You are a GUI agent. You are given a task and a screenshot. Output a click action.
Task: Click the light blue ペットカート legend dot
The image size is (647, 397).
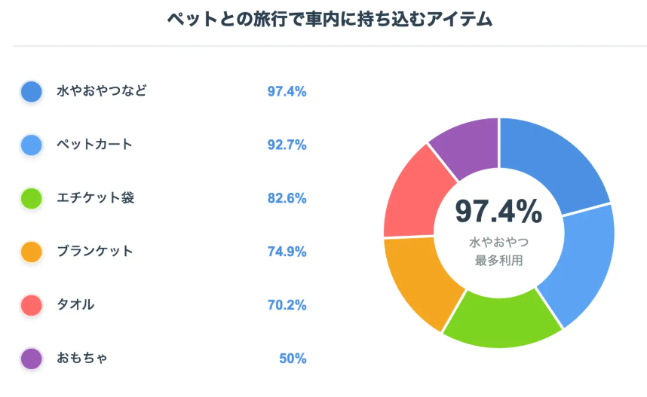pos(32,145)
